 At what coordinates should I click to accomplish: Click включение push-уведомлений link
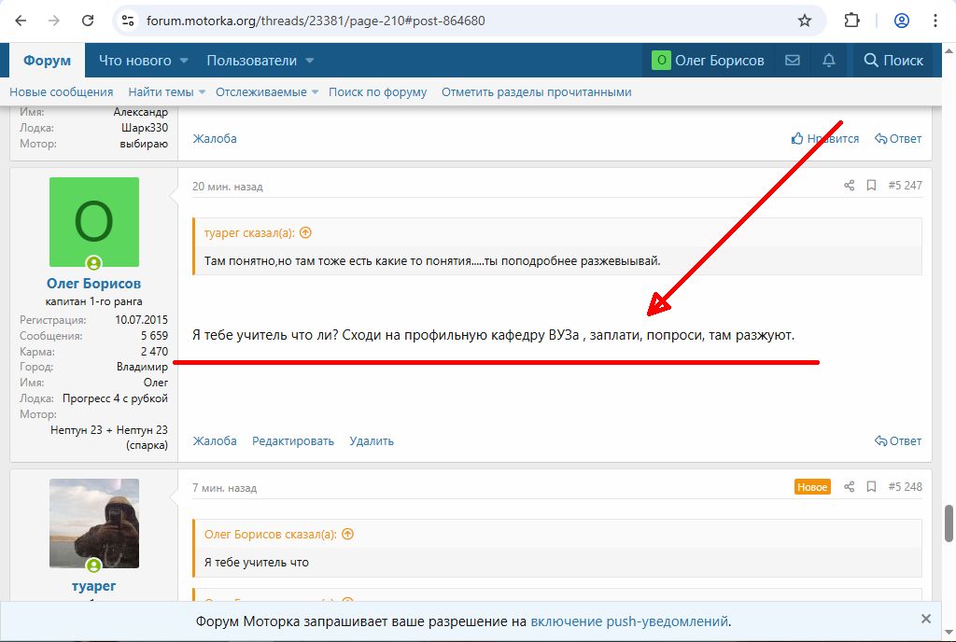pyautogui.click(x=629, y=621)
